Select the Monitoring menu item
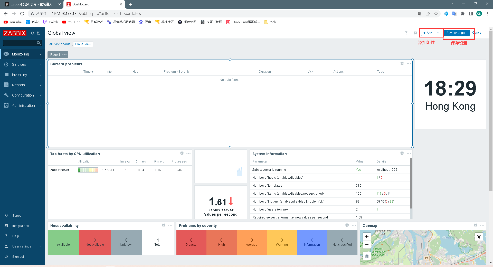Viewport: 493px width, 267px height. coord(20,54)
